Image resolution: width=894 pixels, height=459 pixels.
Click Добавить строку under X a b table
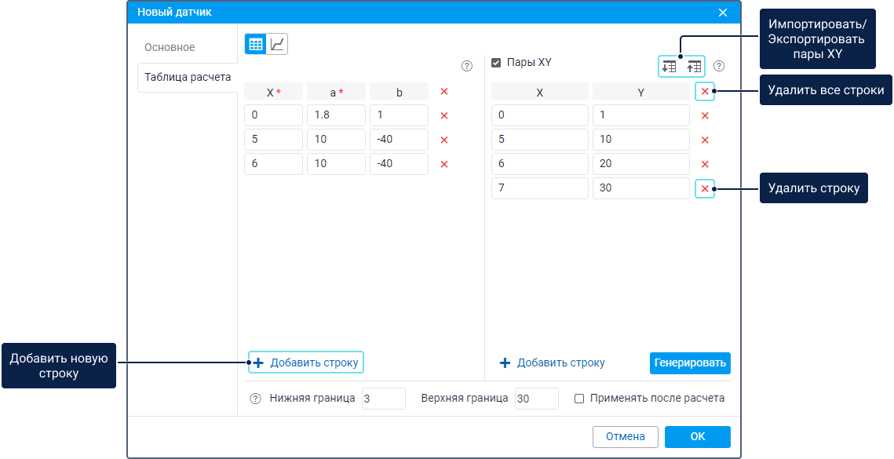tap(305, 362)
